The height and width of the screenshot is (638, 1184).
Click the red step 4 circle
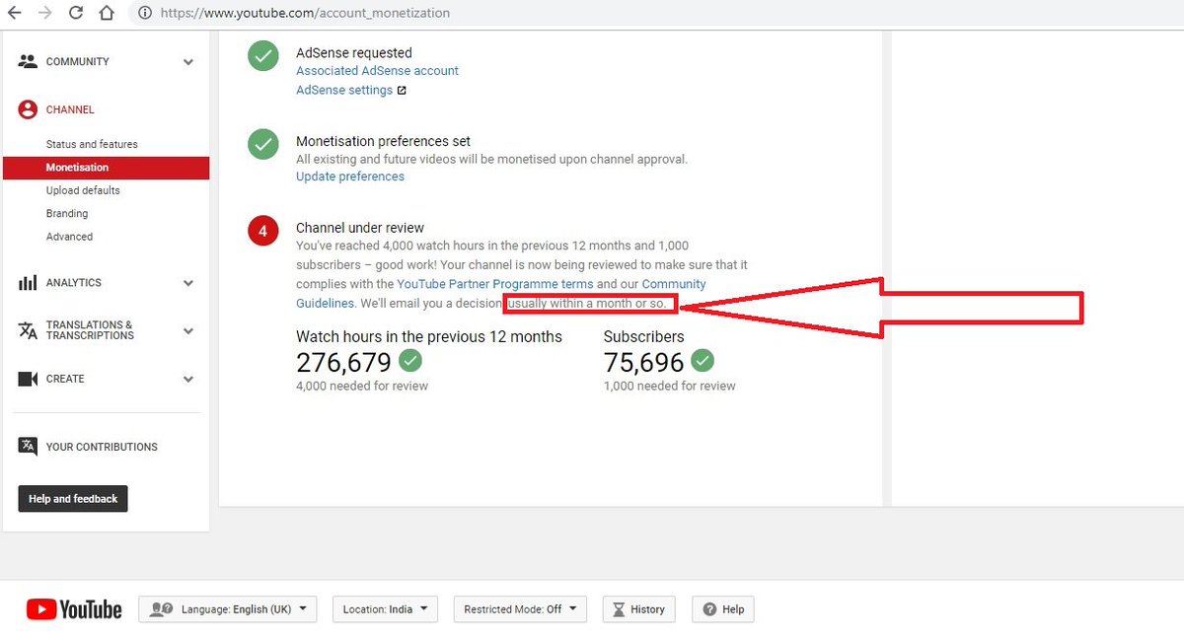(x=263, y=232)
